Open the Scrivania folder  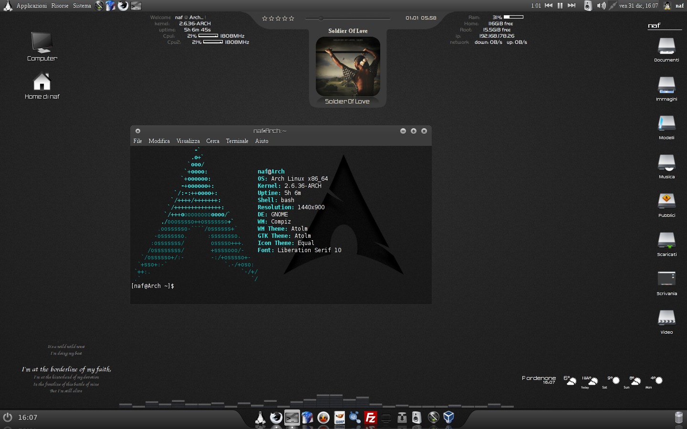666,283
